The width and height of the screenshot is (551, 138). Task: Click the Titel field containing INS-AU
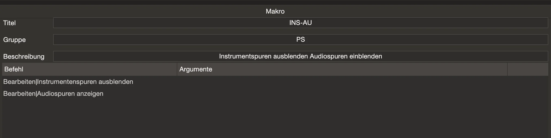300,23
